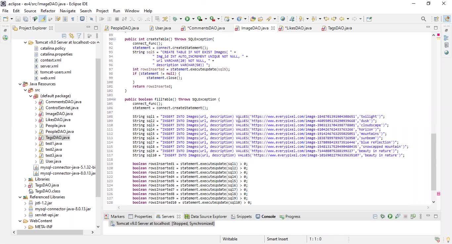Switch to *LikesDAO.java editor tab
This screenshot has height=244, width=452.
[298, 28]
